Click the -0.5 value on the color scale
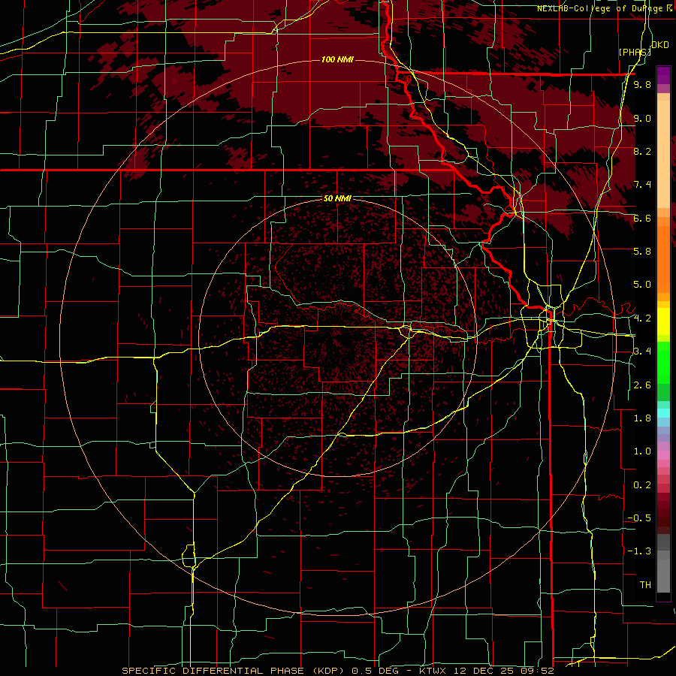This screenshot has height=676, width=676. (x=639, y=518)
